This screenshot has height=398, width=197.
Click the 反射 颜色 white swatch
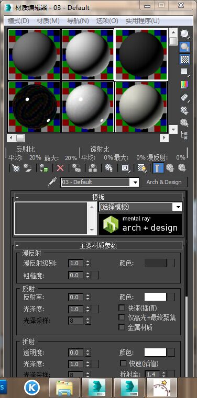[155, 297]
